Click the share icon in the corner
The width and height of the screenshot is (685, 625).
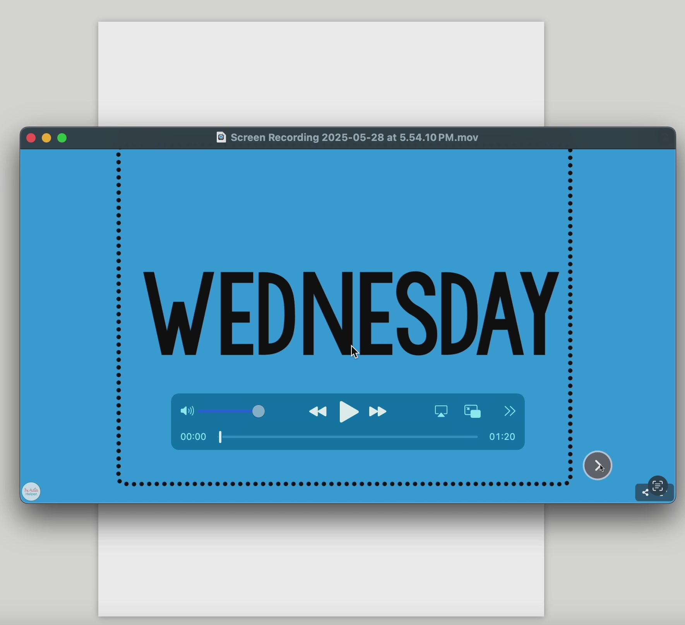(x=645, y=493)
